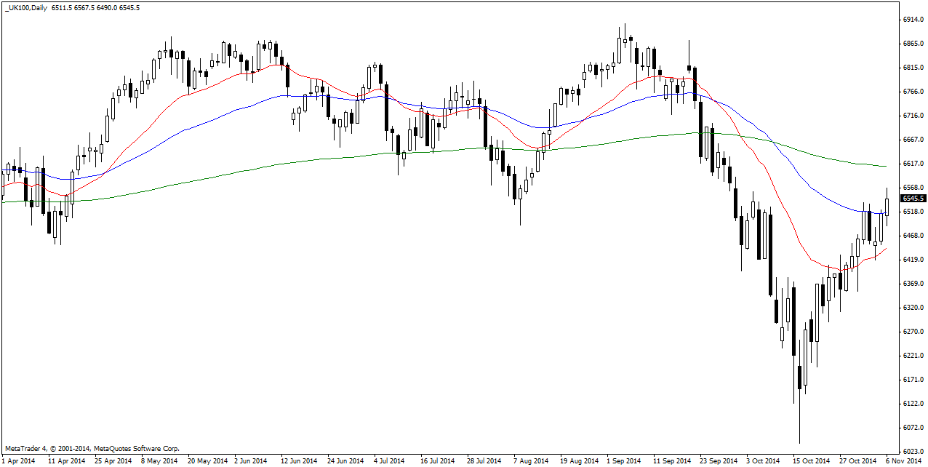Click the 23 Sep 2014 date label
This screenshot has width=928, height=467.
click(718, 461)
